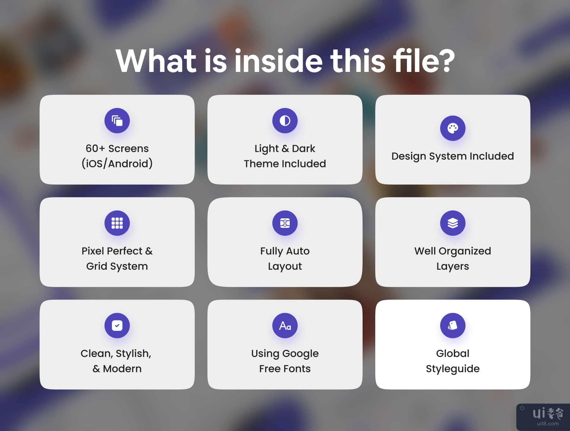Click the color palette design system icon
Screen dimensions: 570x431
[453, 128]
